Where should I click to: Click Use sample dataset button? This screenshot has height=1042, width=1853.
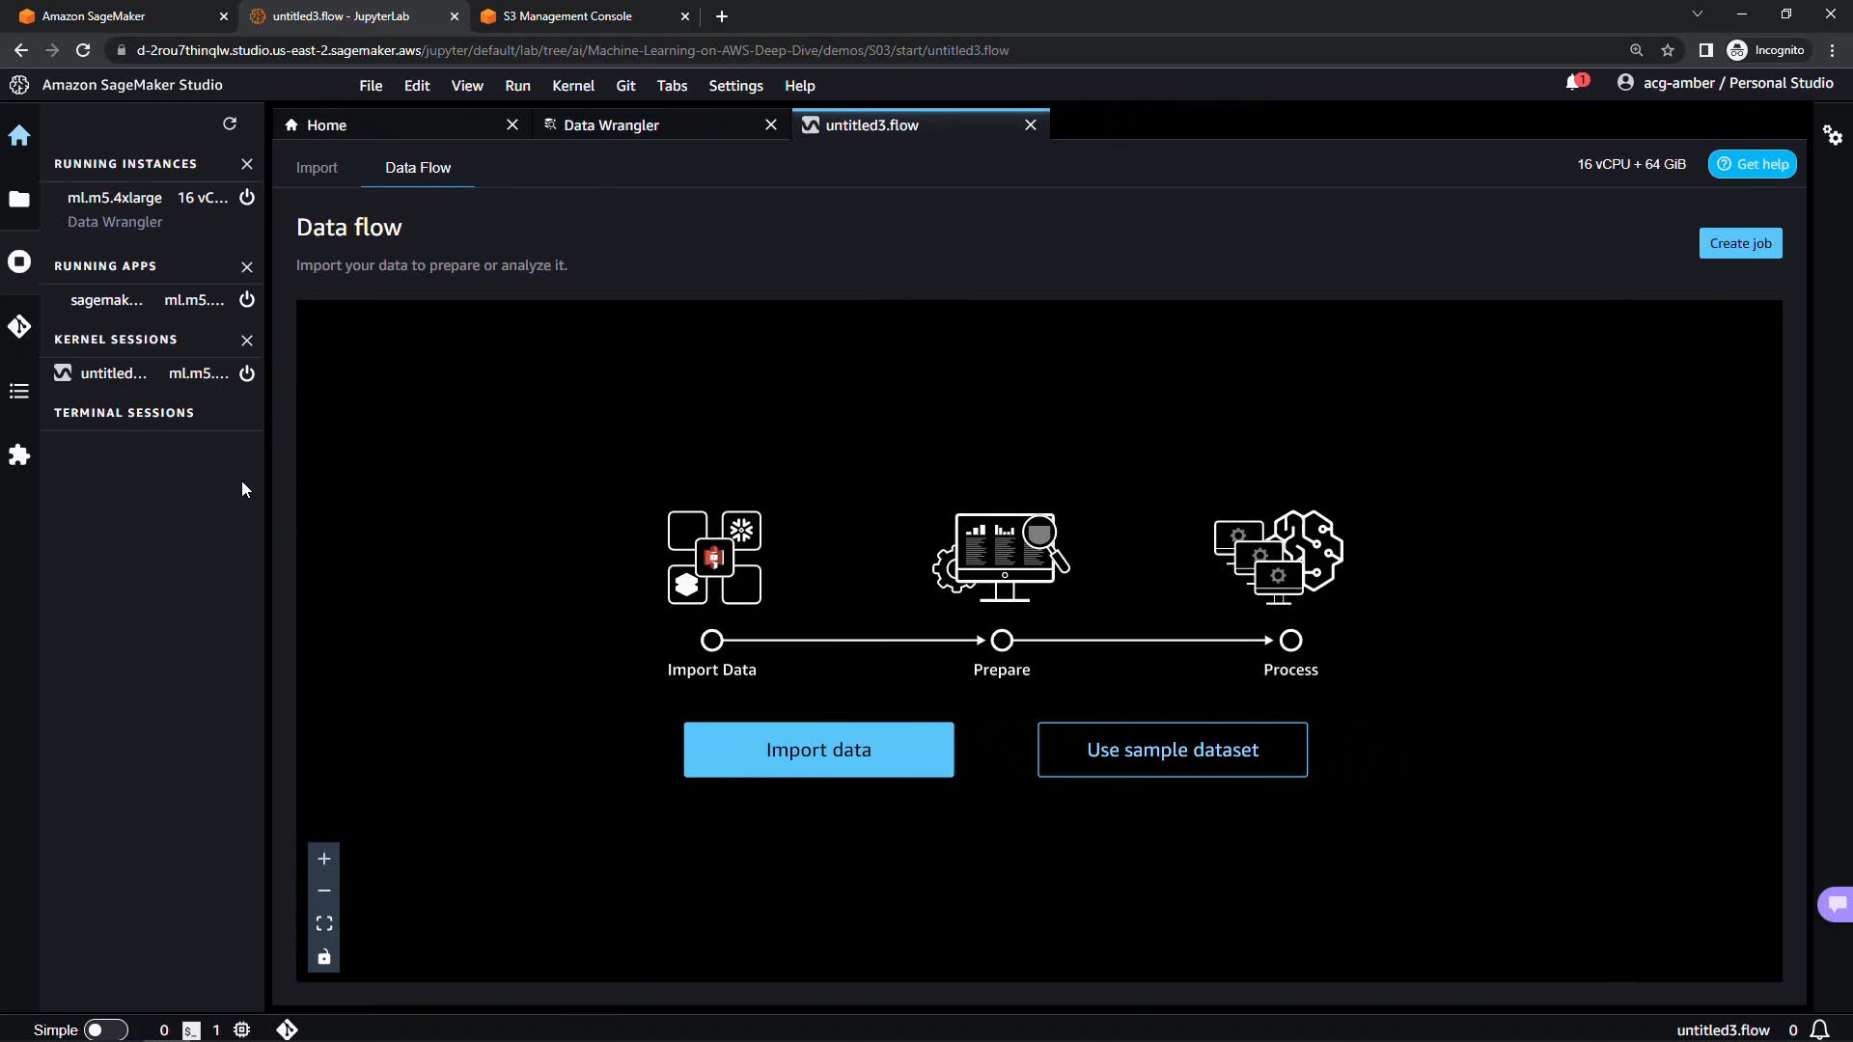click(1172, 750)
